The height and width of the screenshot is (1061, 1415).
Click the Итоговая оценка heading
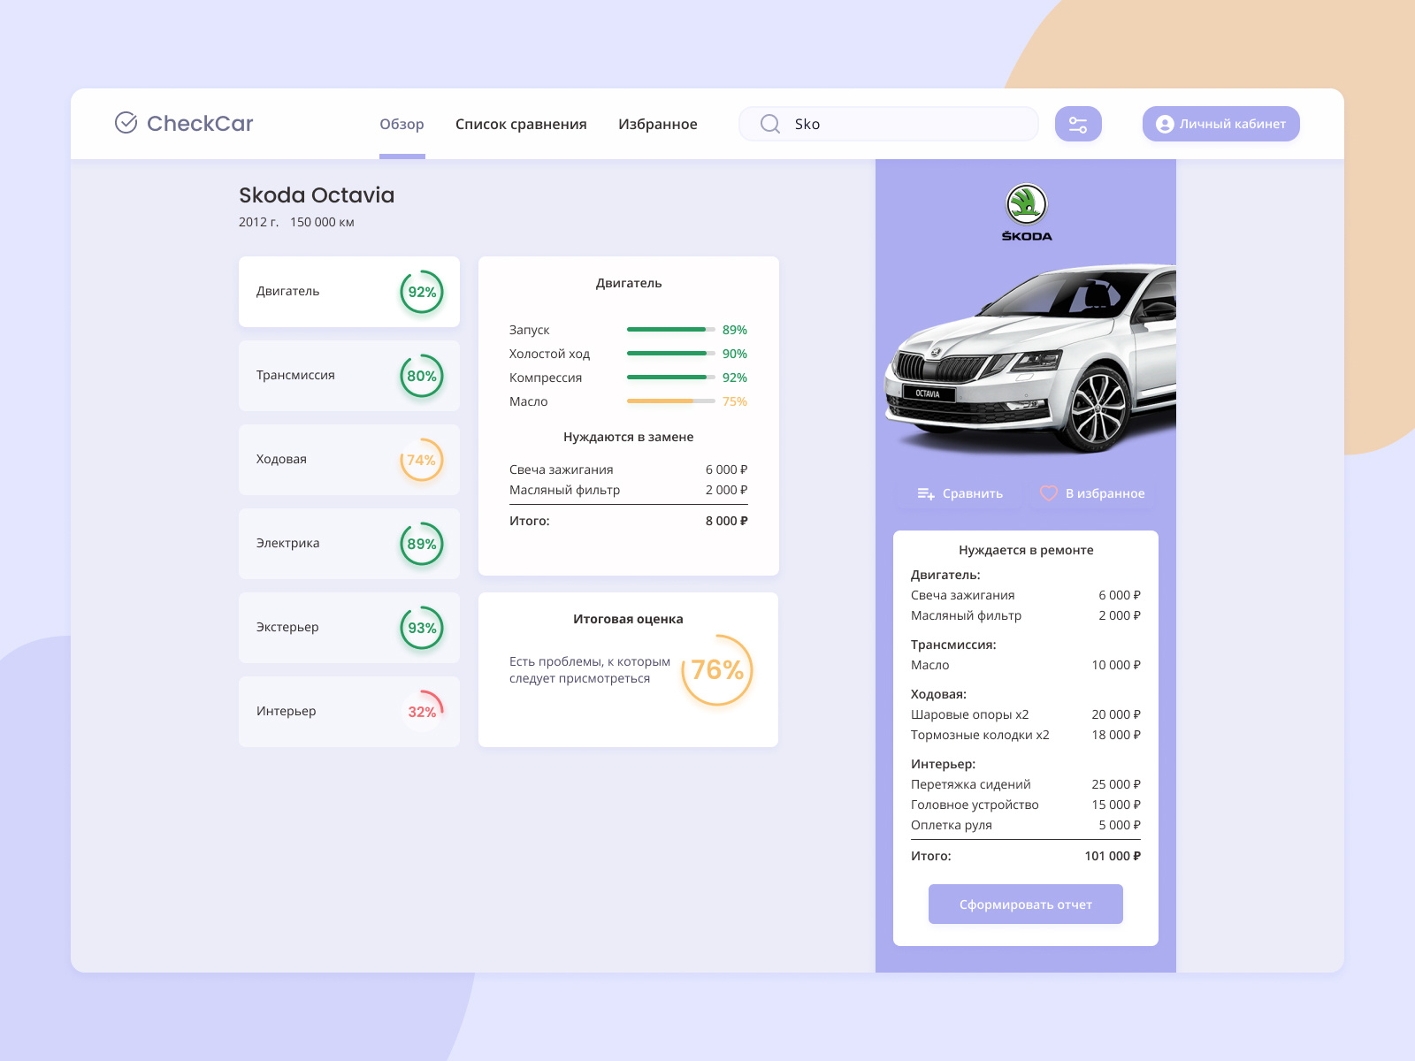(x=628, y=619)
